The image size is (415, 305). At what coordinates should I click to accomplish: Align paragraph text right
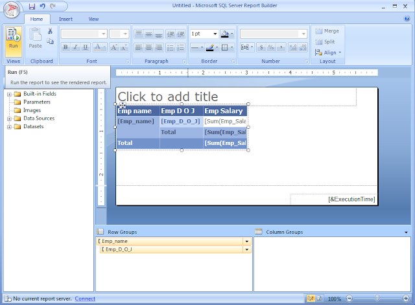pyautogui.click(x=159, y=47)
